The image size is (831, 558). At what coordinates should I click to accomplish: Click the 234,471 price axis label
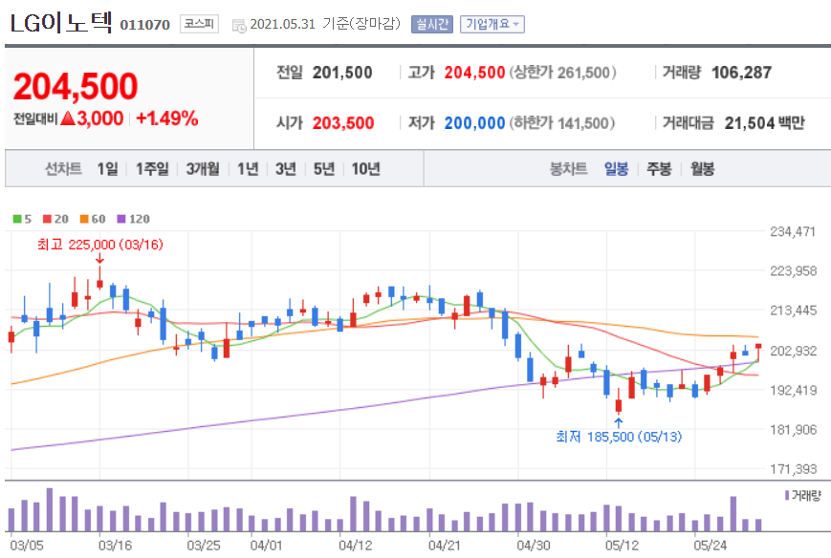793,231
